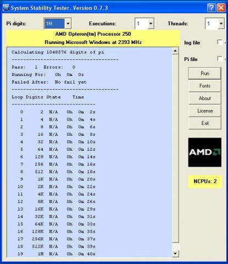The image size is (228, 264).
Task: Open the Pi digits dropdown arrow
Action: click(68, 24)
